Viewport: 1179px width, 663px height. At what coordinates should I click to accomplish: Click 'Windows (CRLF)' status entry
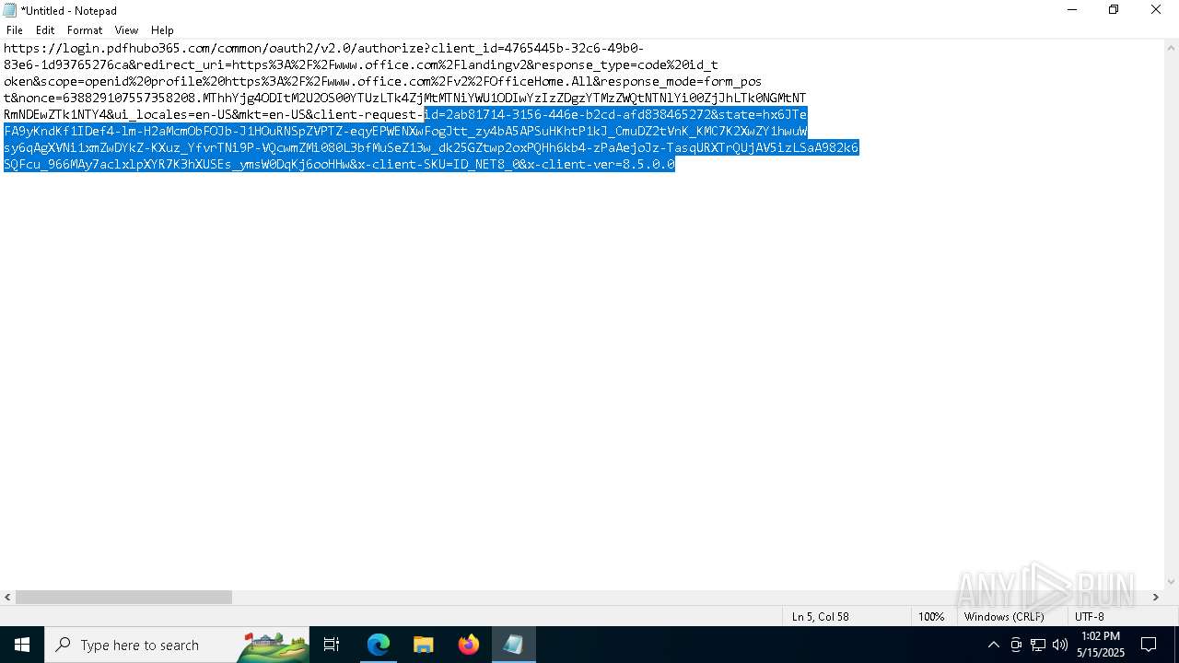click(1004, 616)
